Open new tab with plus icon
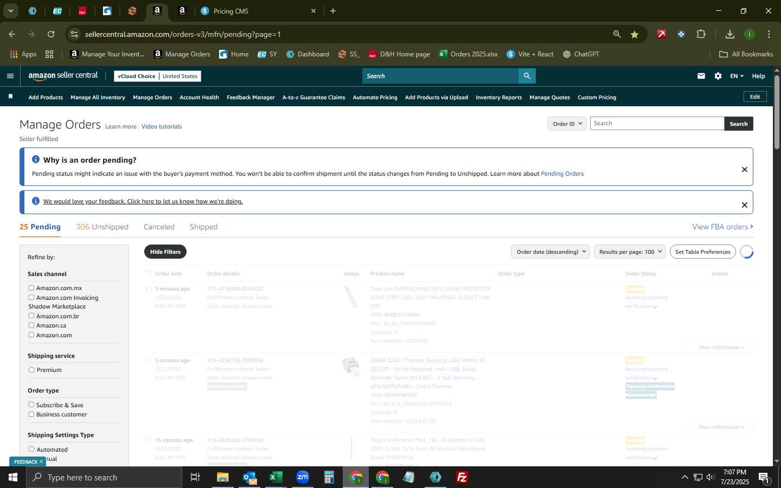This screenshot has width=781, height=488. click(x=333, y=11)
